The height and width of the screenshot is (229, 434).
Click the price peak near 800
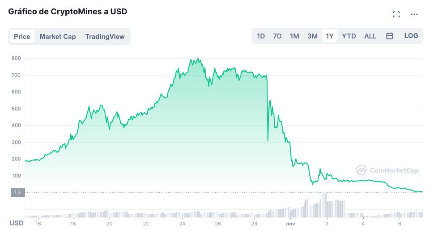[x=199, y=59]
